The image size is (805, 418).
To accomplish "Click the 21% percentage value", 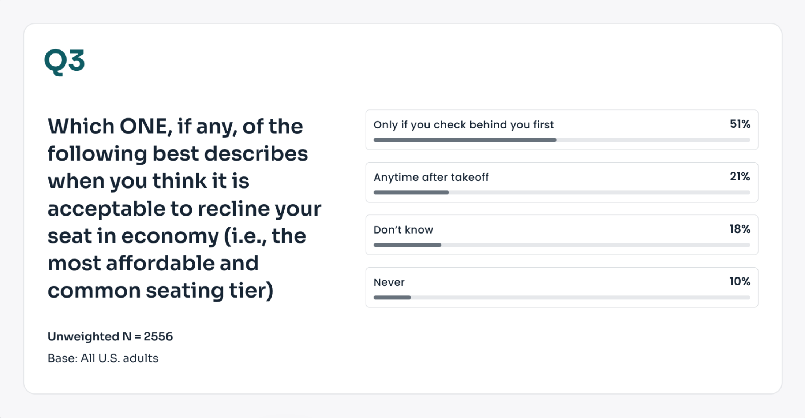I will click(x=740, y=176).
